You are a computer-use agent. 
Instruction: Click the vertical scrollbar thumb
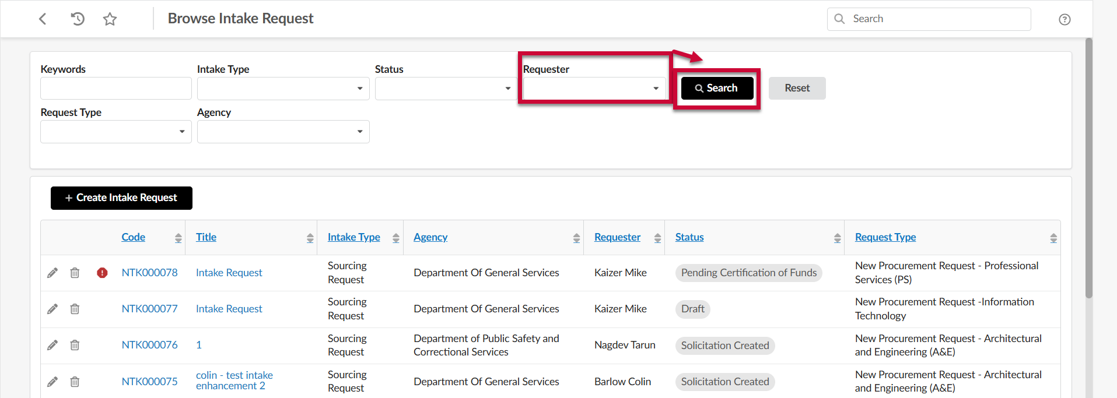(1088, 168)
